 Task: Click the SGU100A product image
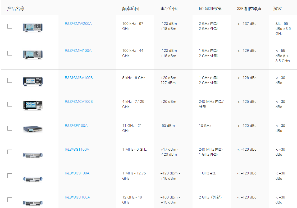pos(33,203)
